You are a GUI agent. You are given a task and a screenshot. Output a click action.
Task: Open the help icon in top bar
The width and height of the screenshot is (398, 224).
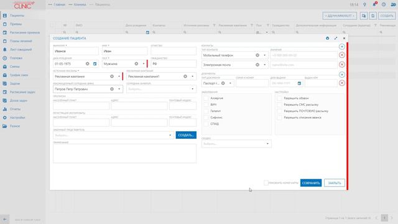click(384, 4)
